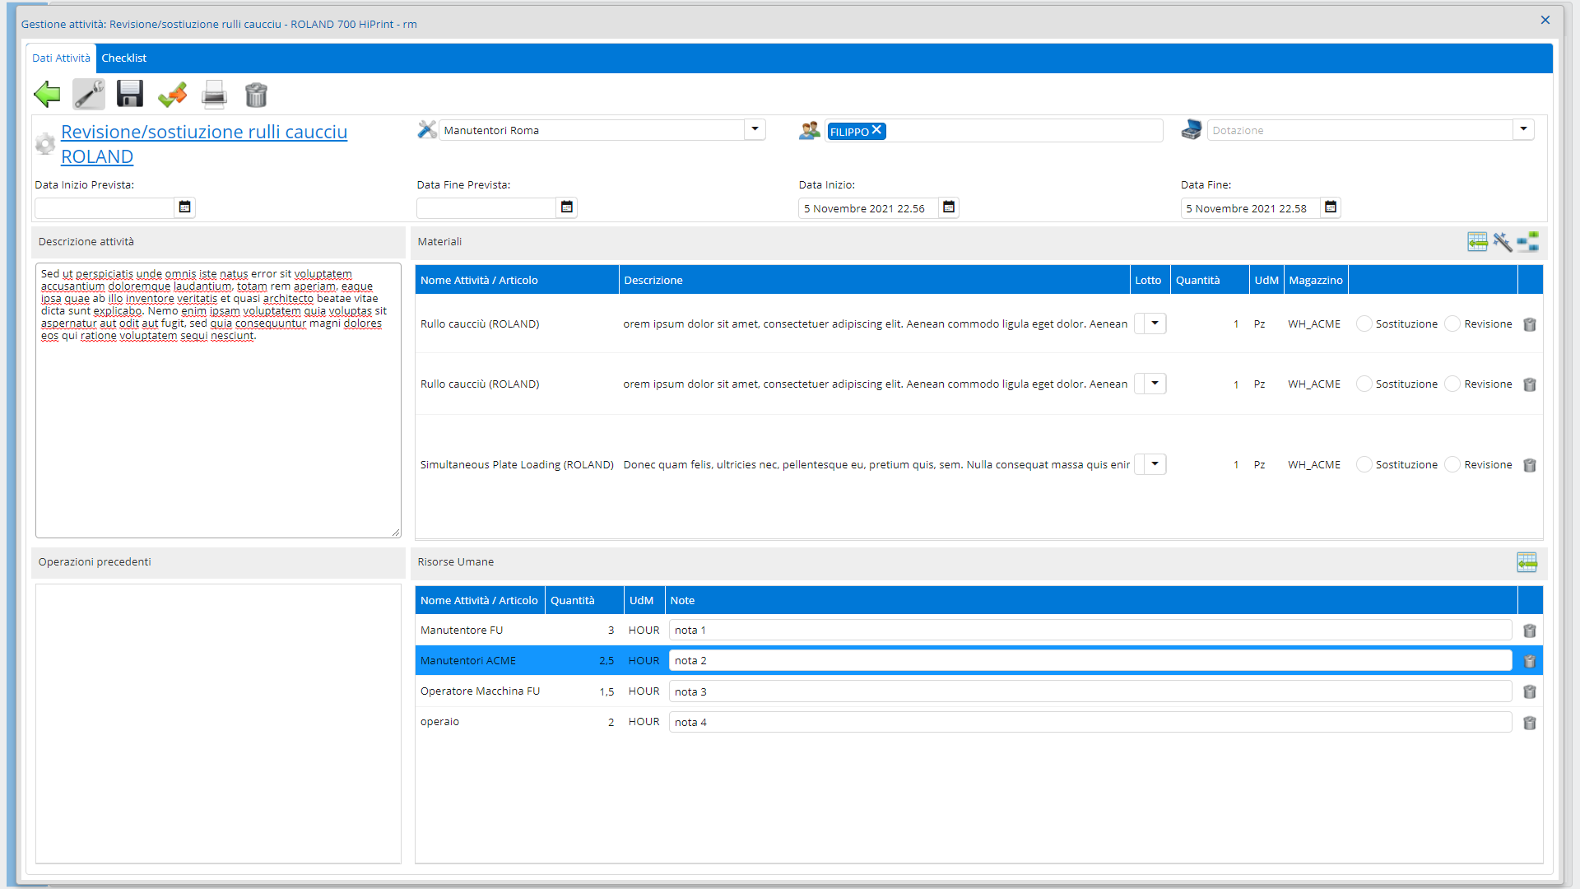Click the hierarchy icon in Materiali header
Viewport: 1580px width, 889px height.
click(x=1528, y=242)
